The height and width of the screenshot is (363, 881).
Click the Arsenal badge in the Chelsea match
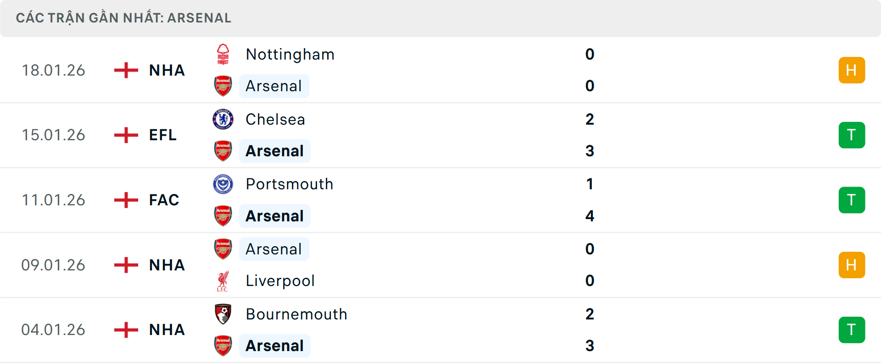pos(223,151)
